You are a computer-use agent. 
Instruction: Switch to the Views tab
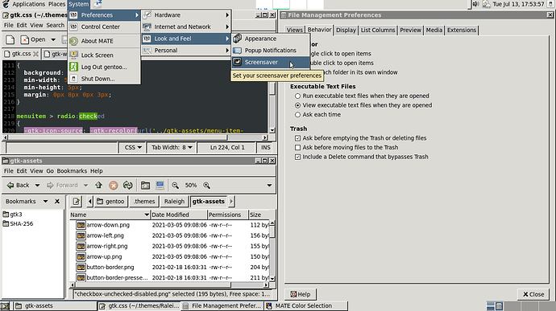point(295,30)
